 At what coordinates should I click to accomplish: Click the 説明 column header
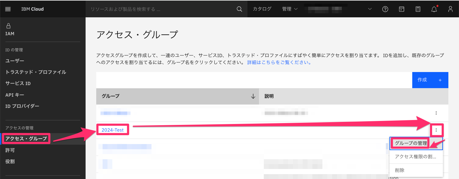(354, 96)
